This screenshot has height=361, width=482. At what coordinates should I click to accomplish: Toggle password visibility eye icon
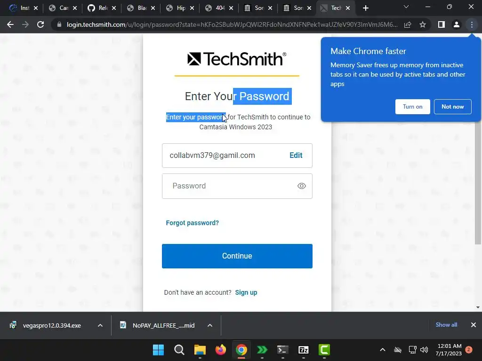click(x=302, y=186)
